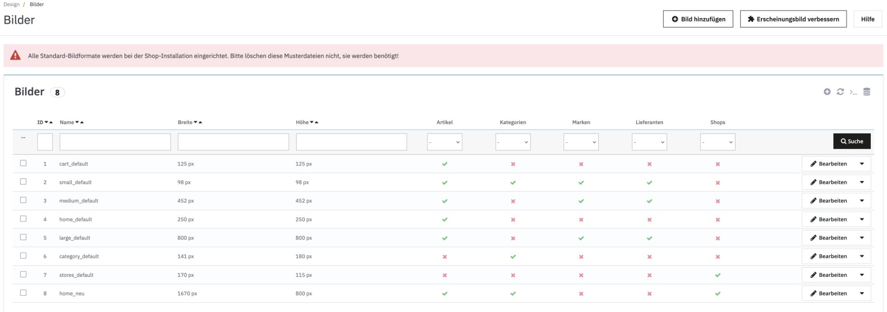Show SQL query via the terminal icon
This screenshot has width=887, height=312.
point(853,92)
